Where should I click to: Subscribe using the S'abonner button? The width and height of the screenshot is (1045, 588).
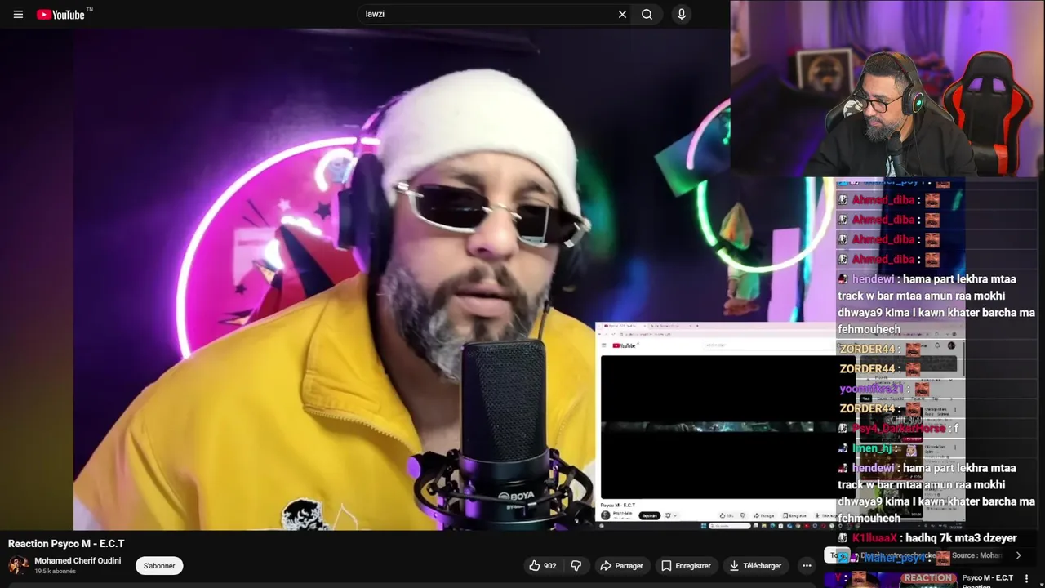159,565
